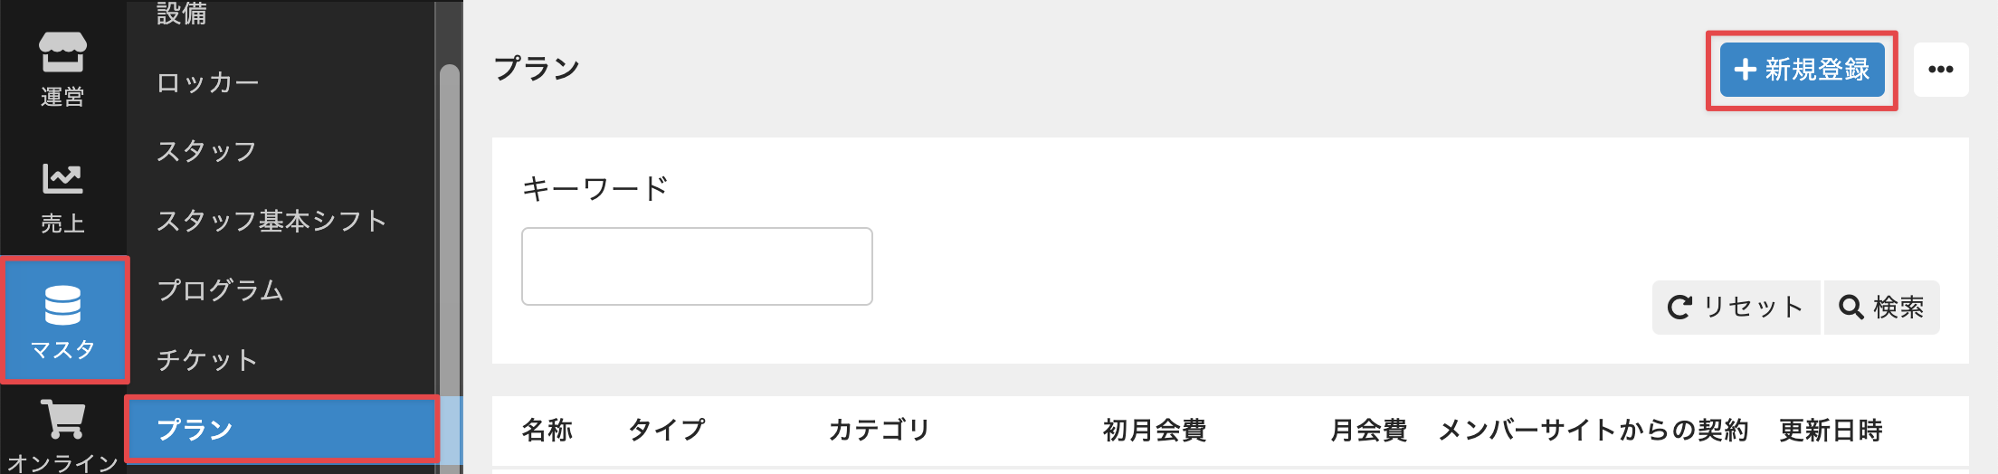Click the リセット reset button
Image resolution: width=1998 pixels, height=474 pixels.
click(1736, 308)
